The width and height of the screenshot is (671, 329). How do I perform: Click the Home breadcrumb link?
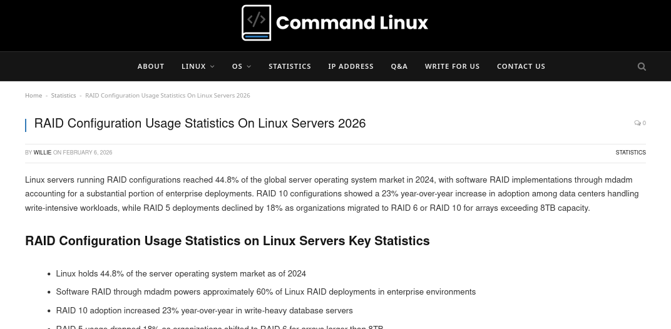(33, 96)
